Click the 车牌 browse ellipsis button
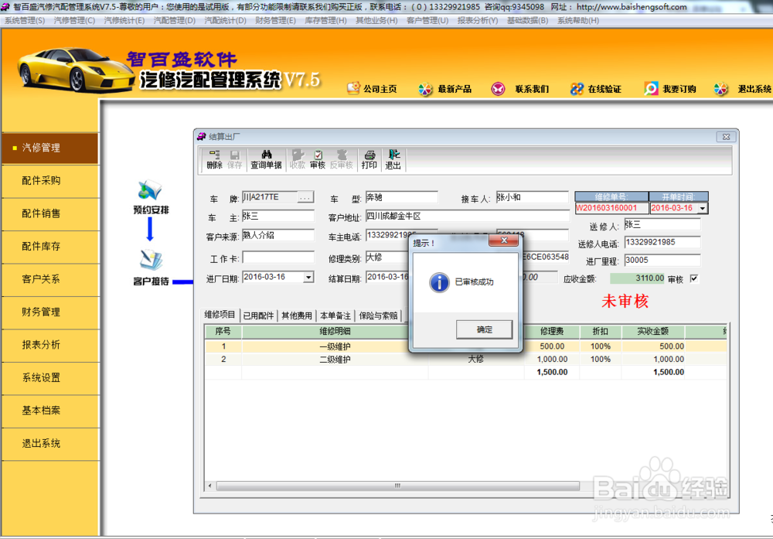This screenshot has height=539, width=773. tap(305, 197)
